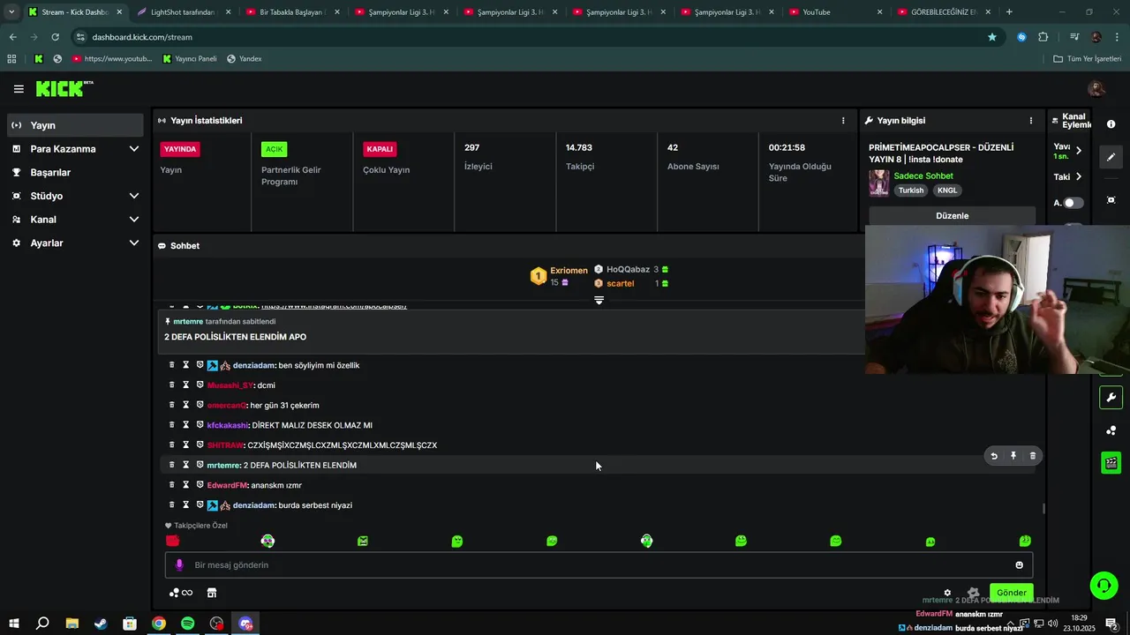The image size is (1130, 635).
Task: Select the pencil edit icon in right sidebar
Action: [x=1111, y=157]
